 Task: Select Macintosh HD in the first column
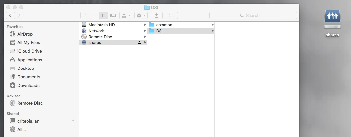click(113, 25)
